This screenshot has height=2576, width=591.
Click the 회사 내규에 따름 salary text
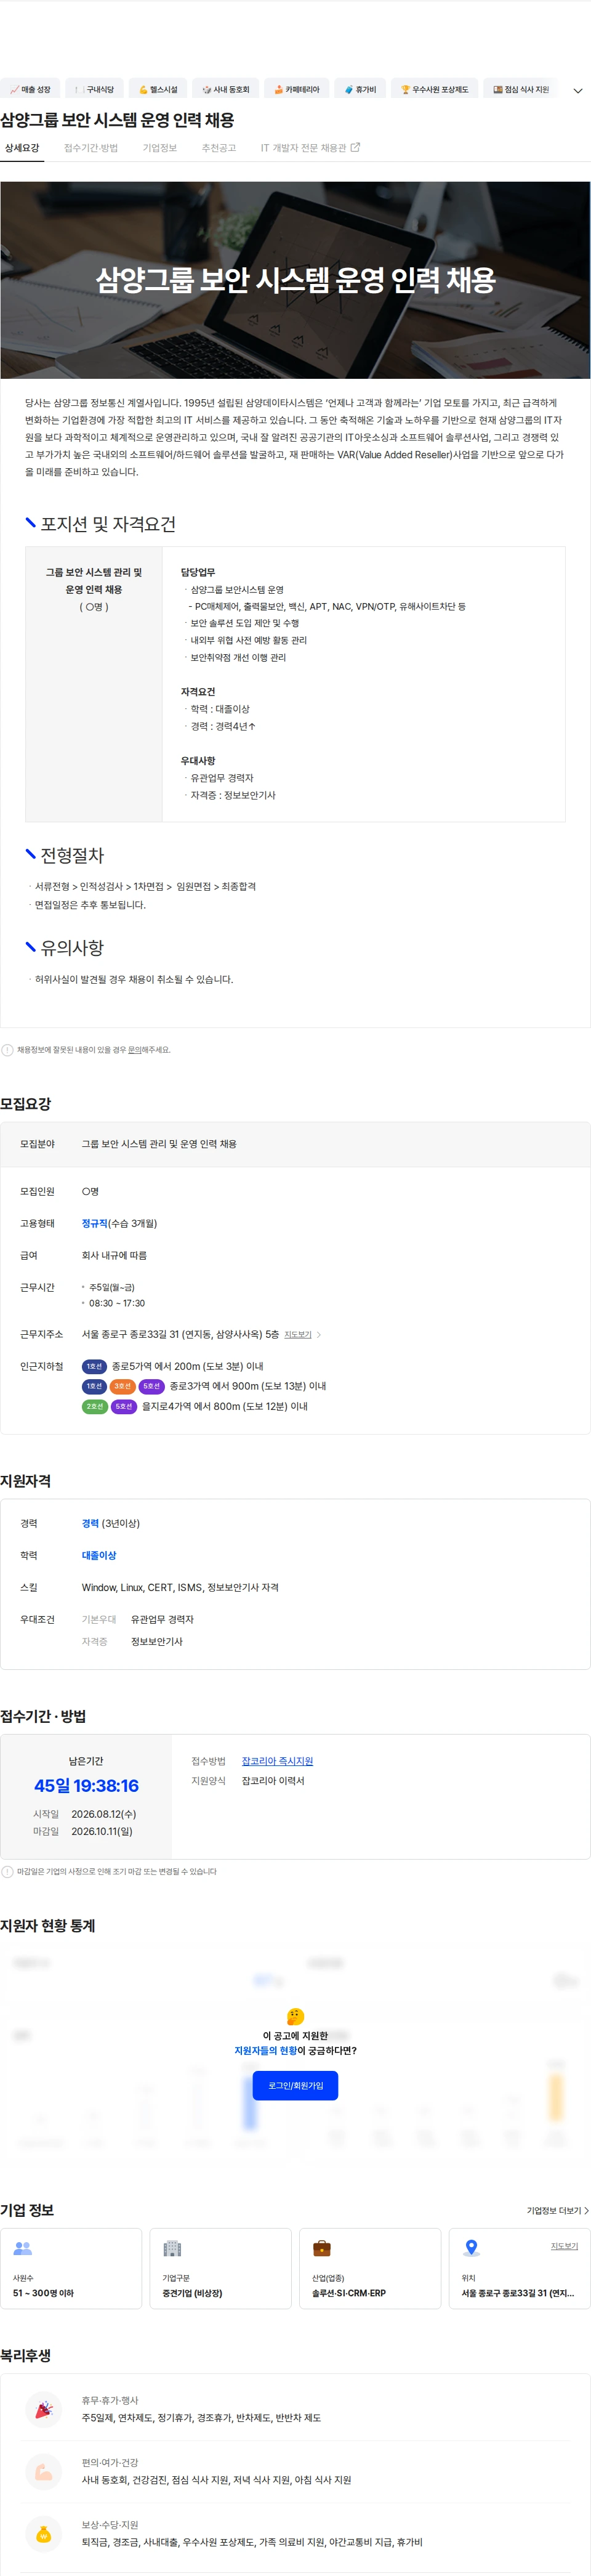114,1255
